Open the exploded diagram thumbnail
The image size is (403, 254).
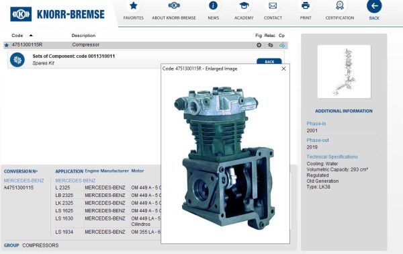pos(344,71)
